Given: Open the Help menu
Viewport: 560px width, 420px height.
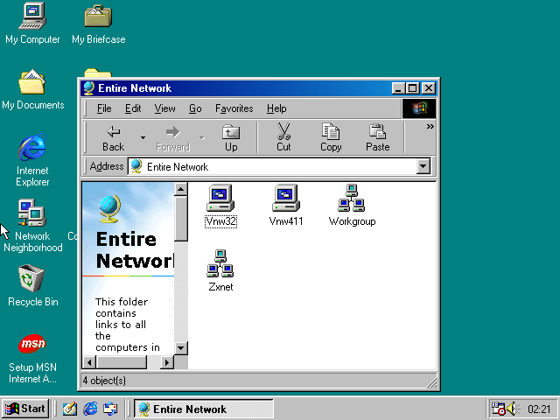Looking at the screenshot, I should pyautogui.click(x=276, y=108).
